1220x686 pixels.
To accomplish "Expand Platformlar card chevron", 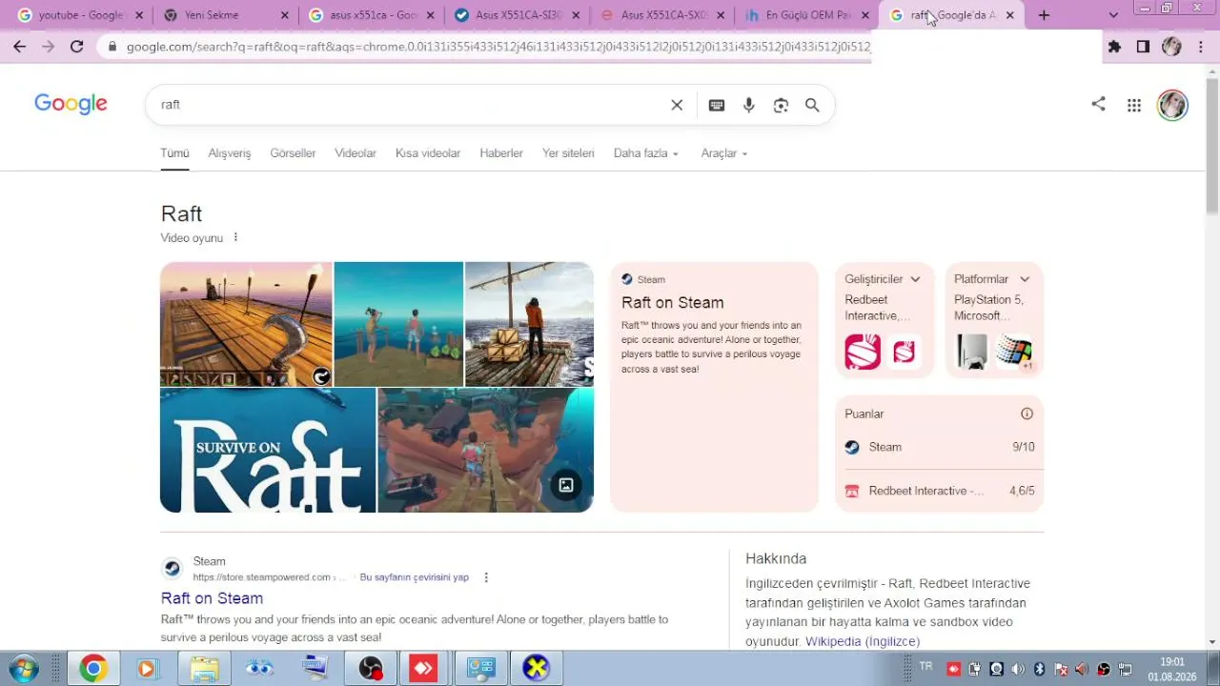I will click(x=1025, y=279).
